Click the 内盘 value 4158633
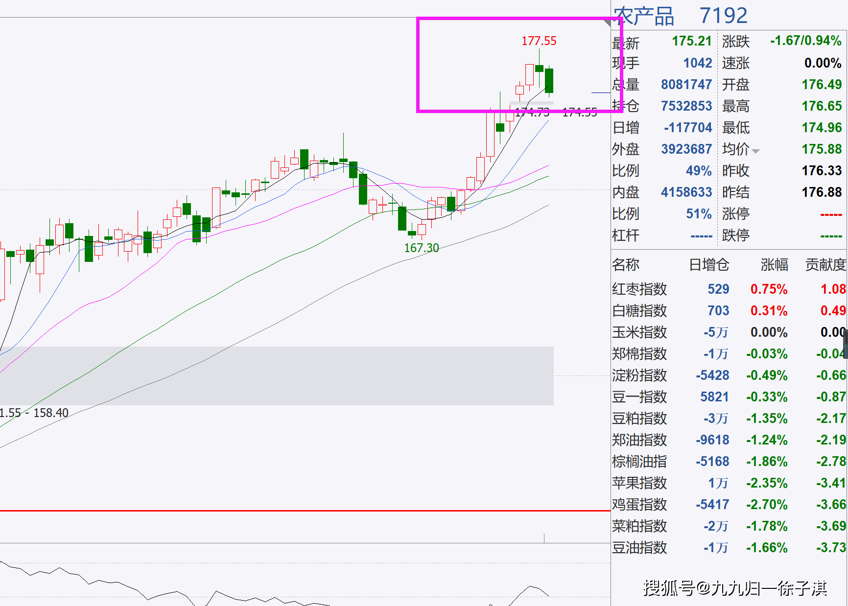Viewport: 848px width, 606px height. coord(686,192)
